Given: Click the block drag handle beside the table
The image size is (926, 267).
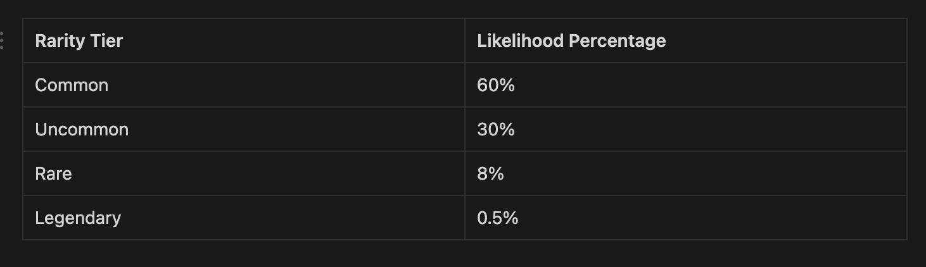Looking at the screenshot, I should pos(3,40).
